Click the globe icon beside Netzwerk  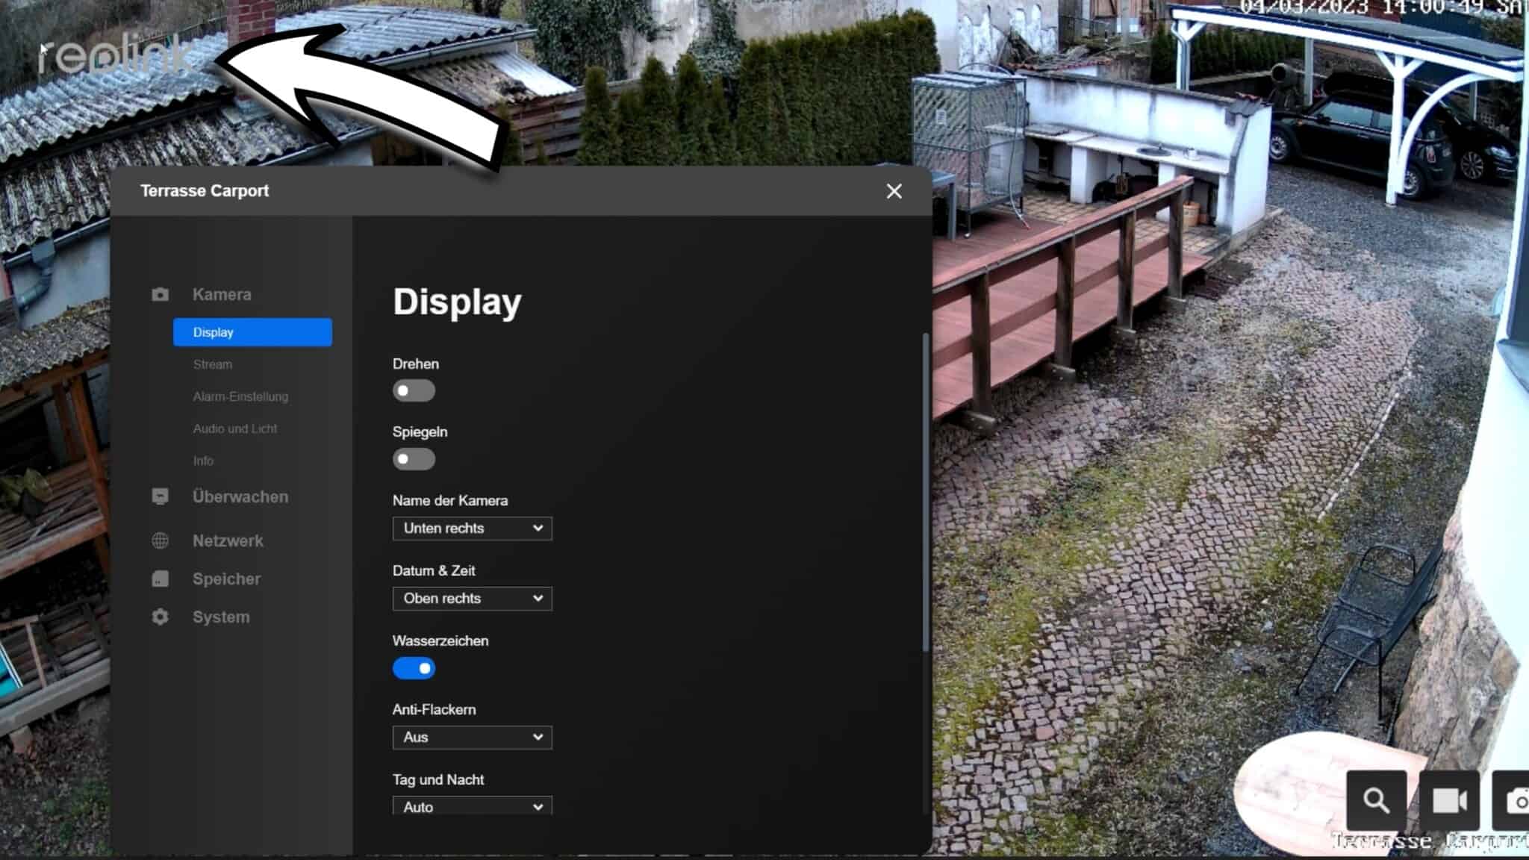click(x=160, y=540)
